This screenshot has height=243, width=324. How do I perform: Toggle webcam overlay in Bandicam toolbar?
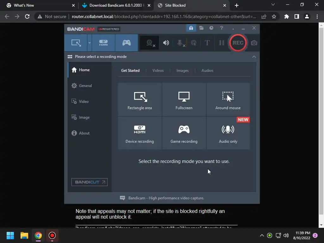tap(150, 43)
